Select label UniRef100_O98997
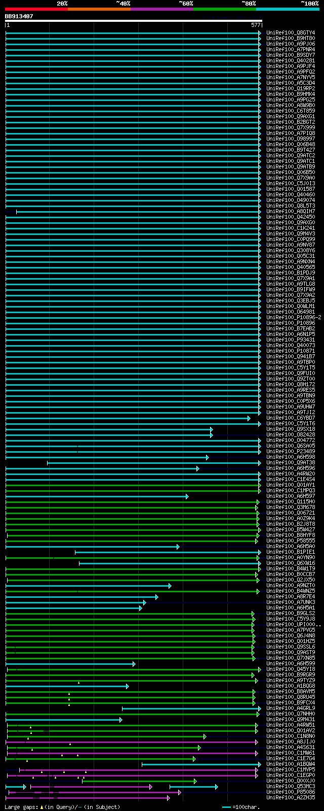The height and width of the screenshot is (811, 324). pos(291,139)
